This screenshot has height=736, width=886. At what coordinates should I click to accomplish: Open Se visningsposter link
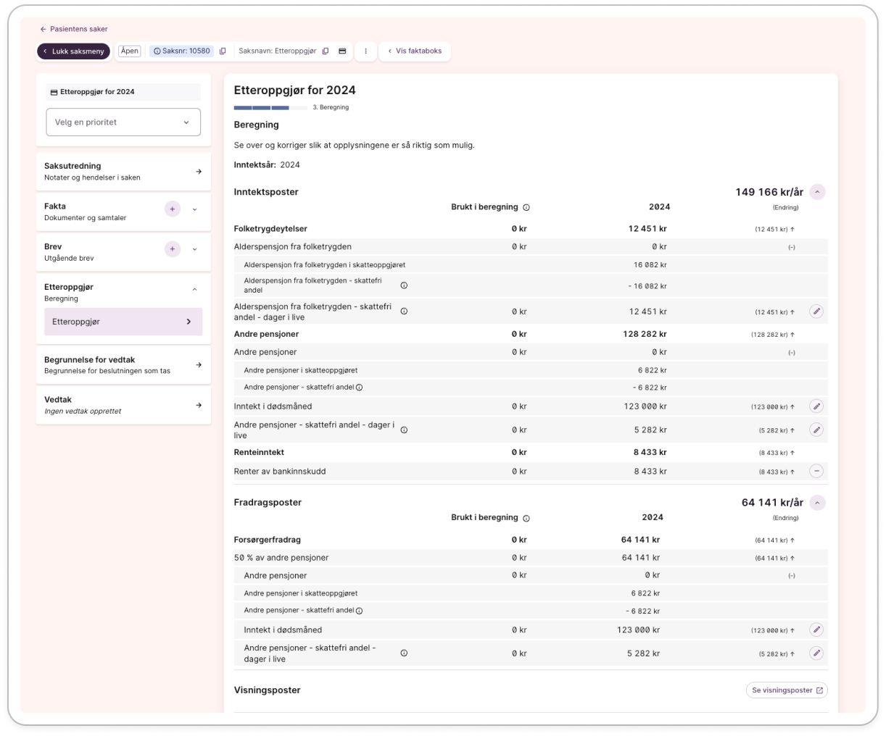click(787, 690)
